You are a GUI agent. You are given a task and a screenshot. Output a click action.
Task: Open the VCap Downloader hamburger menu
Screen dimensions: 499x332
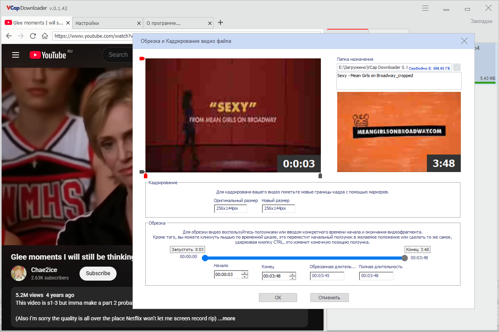[425, 8]
